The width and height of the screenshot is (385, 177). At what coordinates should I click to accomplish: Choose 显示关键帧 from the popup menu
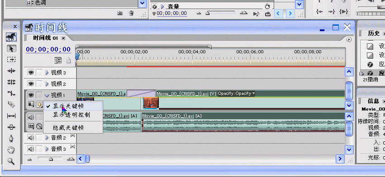coord(73,106)
